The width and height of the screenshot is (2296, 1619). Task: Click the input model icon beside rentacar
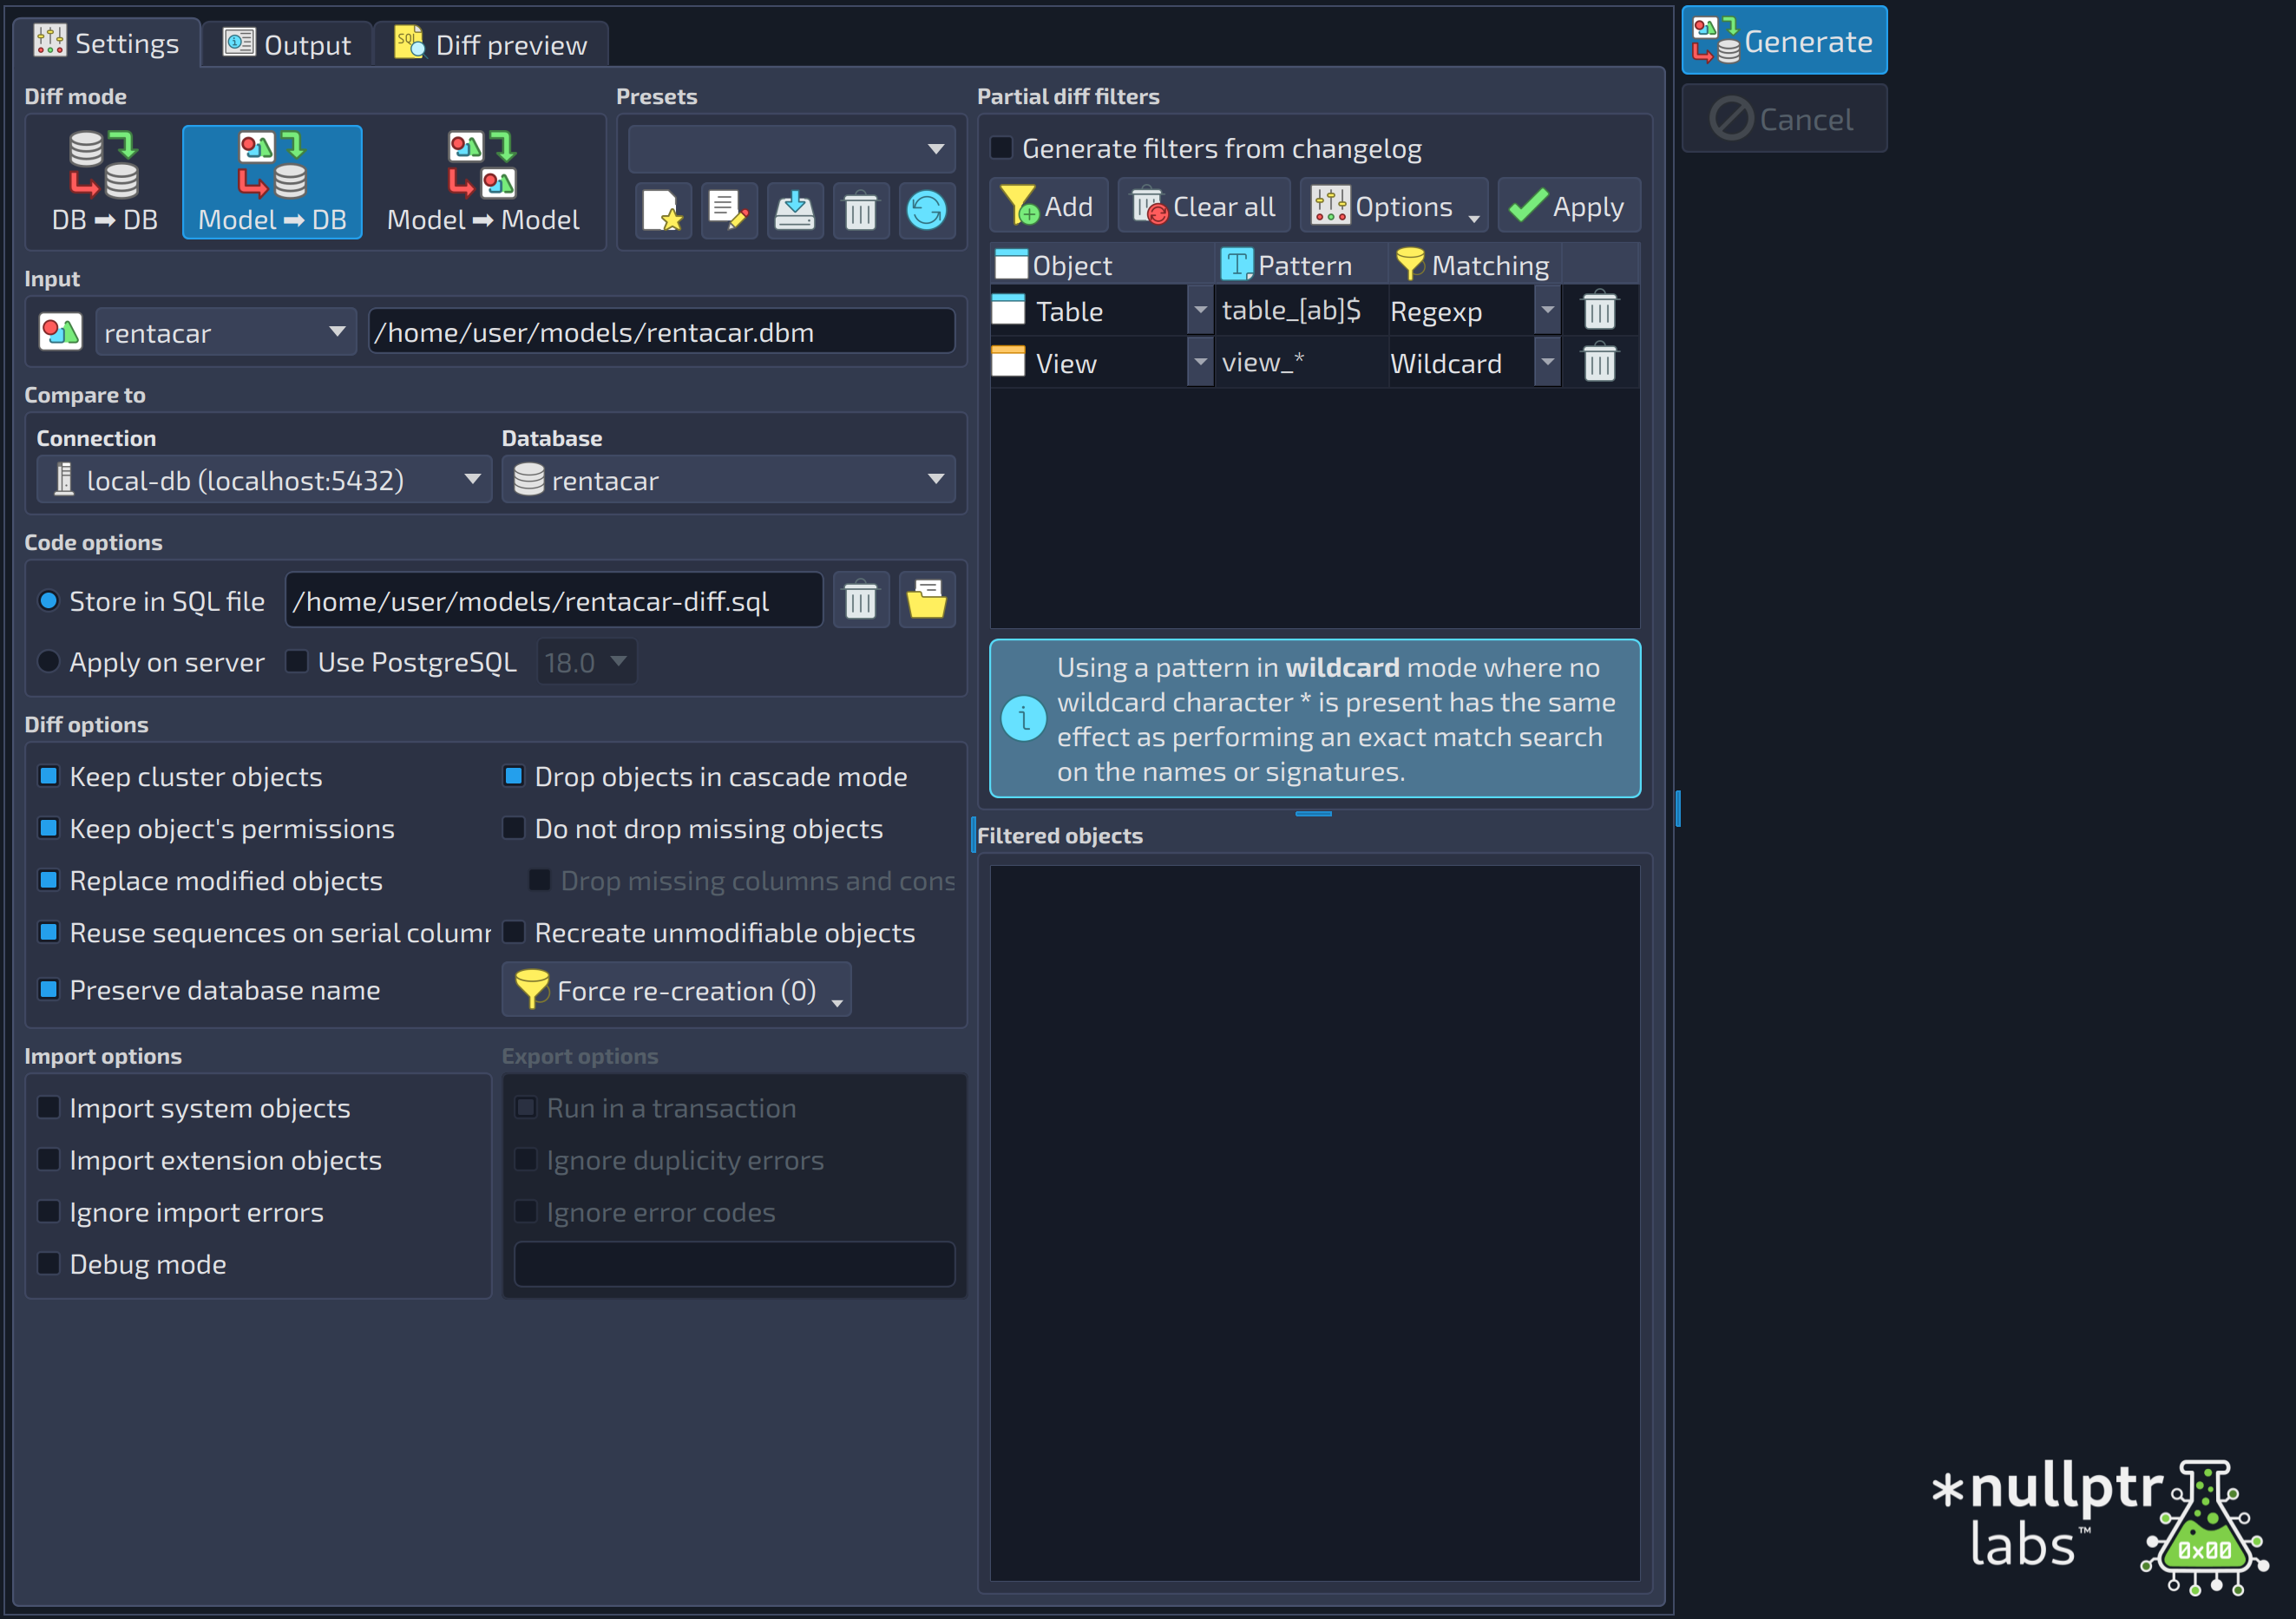point(60,331)
